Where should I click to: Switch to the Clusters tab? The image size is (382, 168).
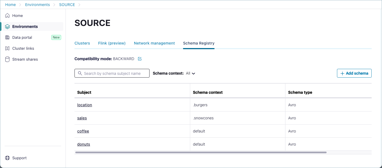[82, 43]
